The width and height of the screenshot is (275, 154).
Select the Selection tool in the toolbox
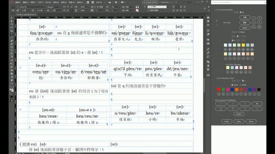(12, 18)
